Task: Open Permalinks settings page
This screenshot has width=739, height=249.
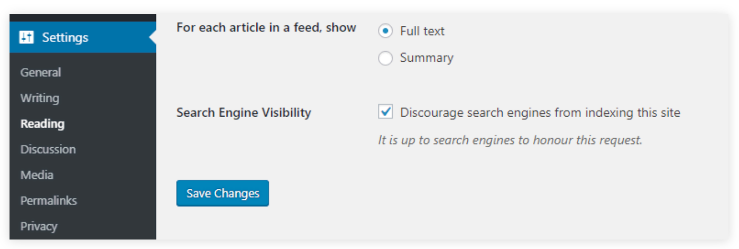Action: click(49, 200)
